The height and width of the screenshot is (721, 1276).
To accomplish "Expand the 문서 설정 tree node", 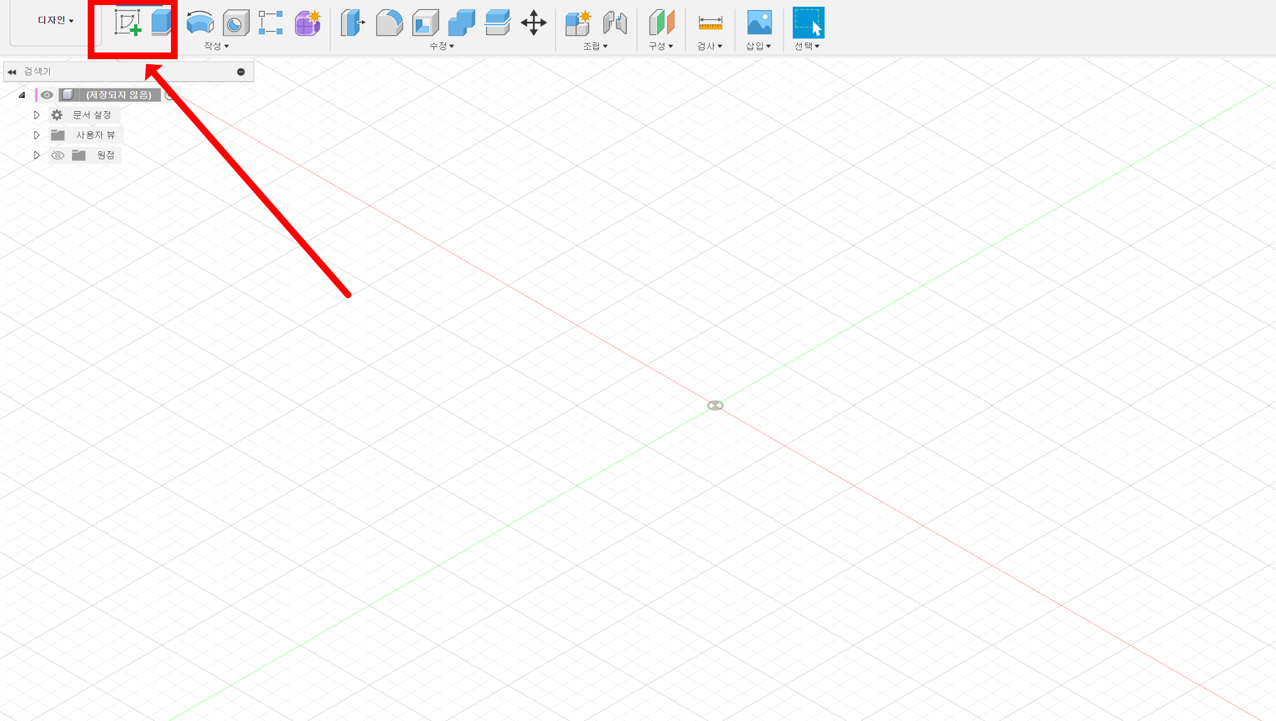I will click(37, 115).
